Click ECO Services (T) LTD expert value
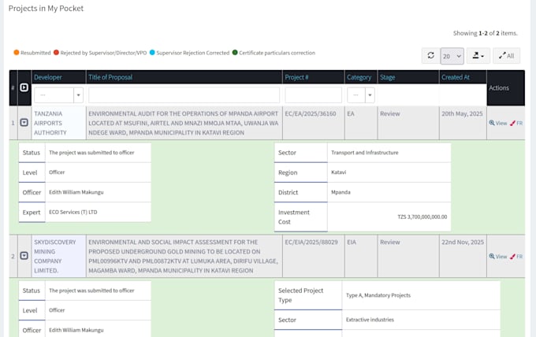The image size is (536, 337). click(73, 212)
